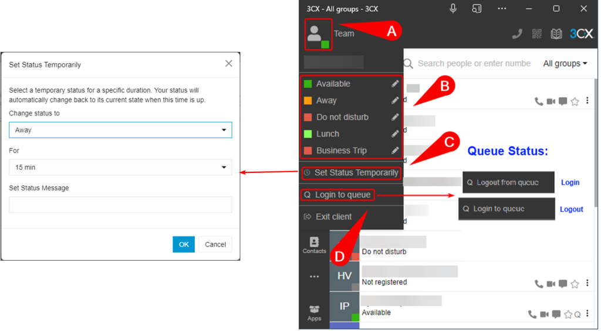Open the title bar three-dots menu

tap(502, 8)
